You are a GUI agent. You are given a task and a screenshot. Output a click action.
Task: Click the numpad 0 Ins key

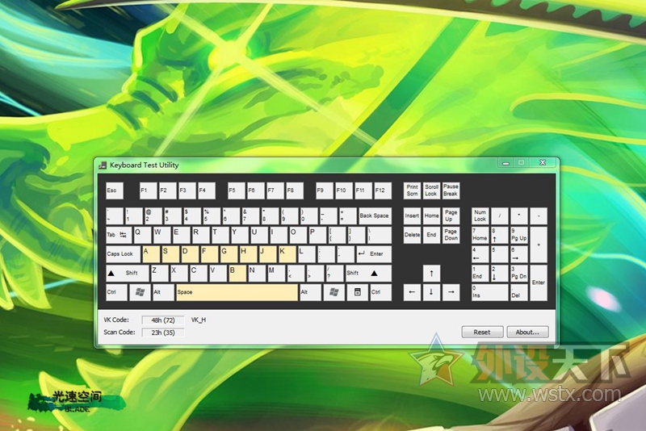[490, 292]
